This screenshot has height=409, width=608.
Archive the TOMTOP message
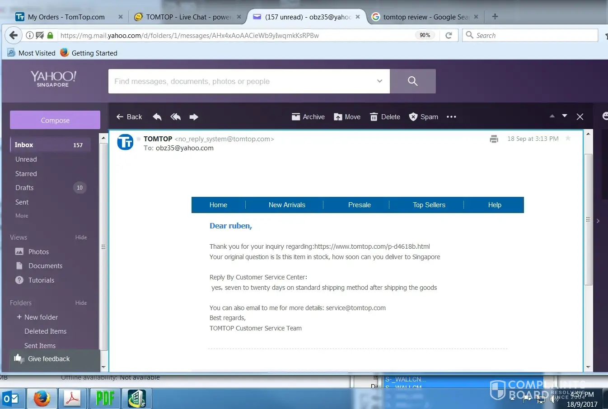(308, 117)
